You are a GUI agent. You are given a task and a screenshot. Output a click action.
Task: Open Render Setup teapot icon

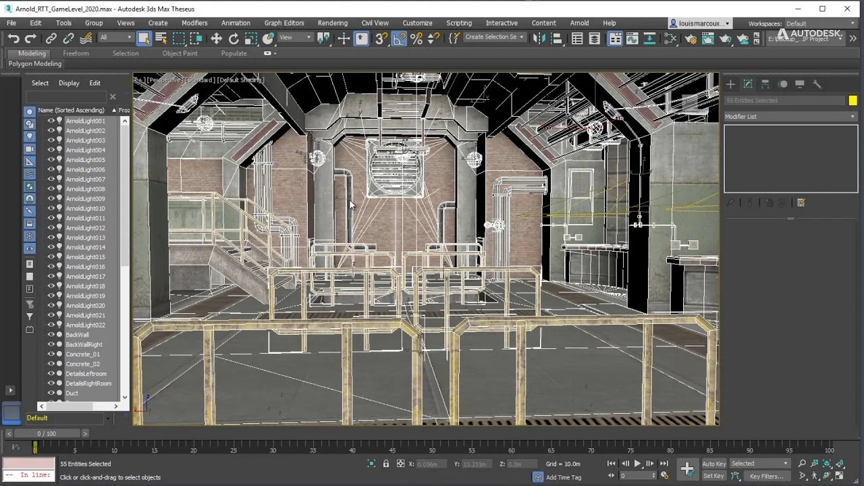tap(689, 38)
